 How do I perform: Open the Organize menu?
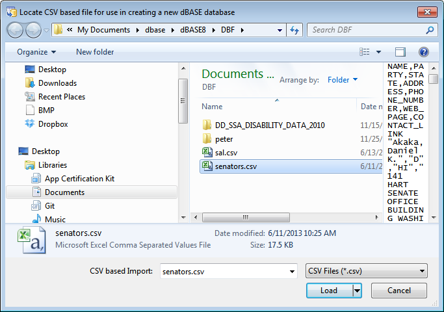pyautogui.click(x=36, y=52)
